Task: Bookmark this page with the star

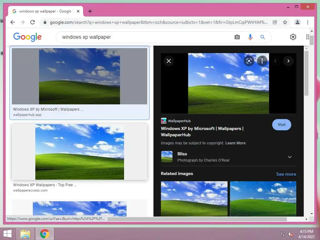Action: pyautogui.click(x=285, y=22)
